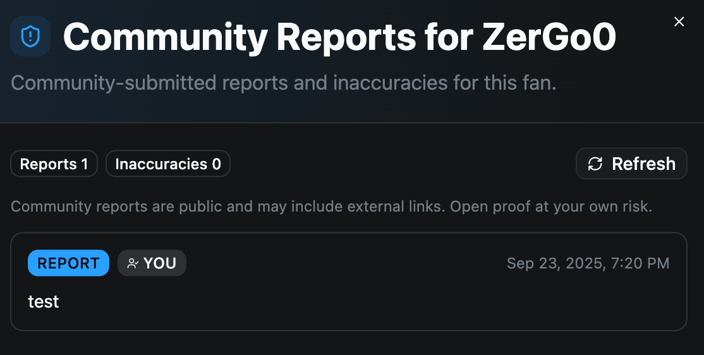Close the Community Reports dialog

pos(679,22)
